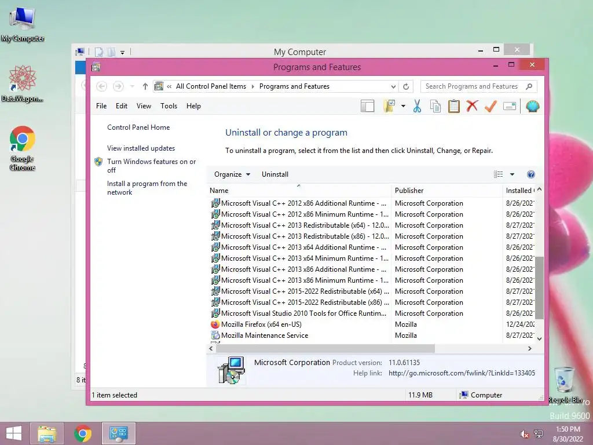Screen dimensions: 593x445
Task: Click Turn Windows features on or off
Action: (x=151, y=166)
